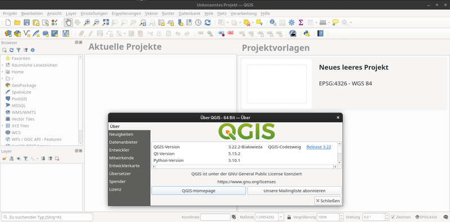Increase Drehung rotation with up arrow

[x=387, y=215]
